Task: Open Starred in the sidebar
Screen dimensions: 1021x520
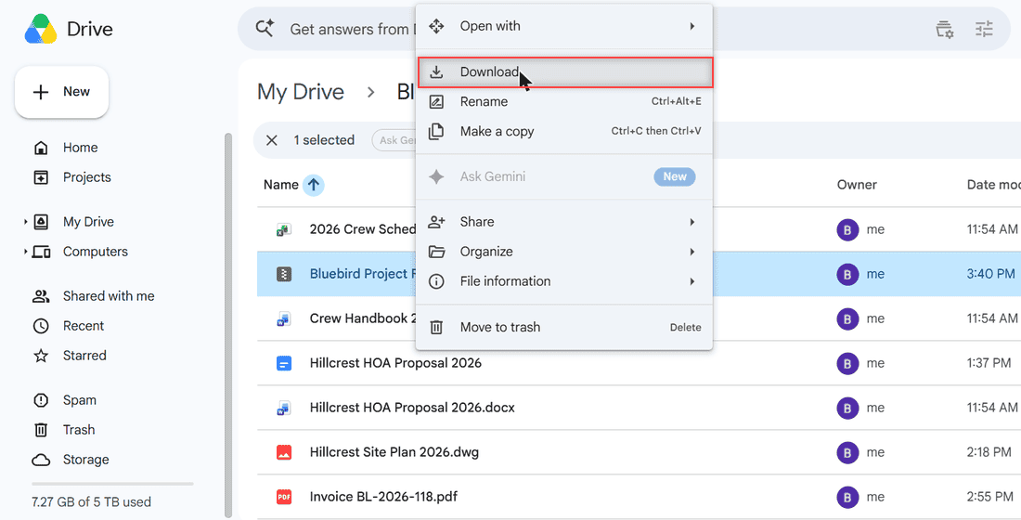Action: click(84, 355)
